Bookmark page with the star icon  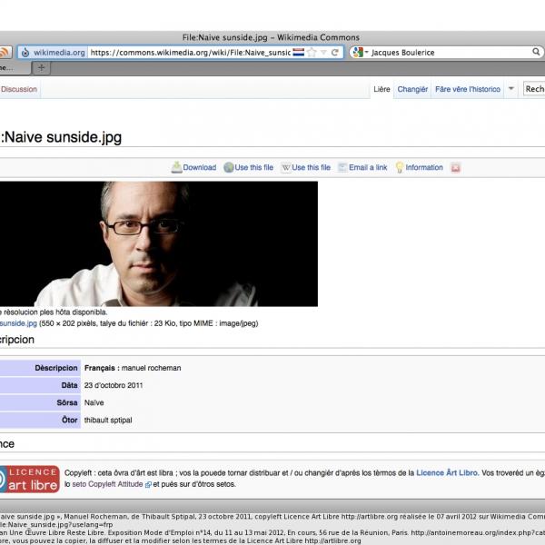pyautogui.click(x=312, y=53)
